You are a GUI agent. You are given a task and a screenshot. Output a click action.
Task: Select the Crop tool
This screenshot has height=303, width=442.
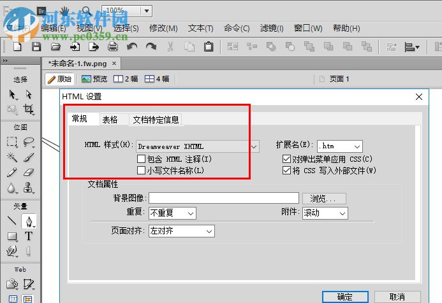point(29,109)
